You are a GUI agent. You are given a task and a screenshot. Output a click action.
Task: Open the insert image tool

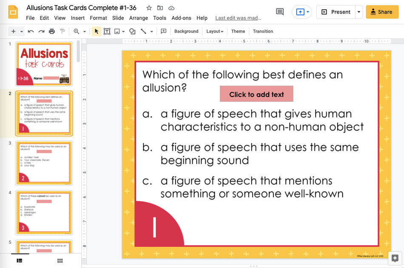117,31
